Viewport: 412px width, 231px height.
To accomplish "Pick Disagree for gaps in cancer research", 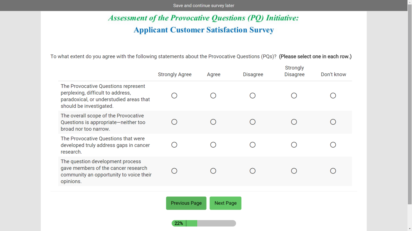I will (253, 145).
